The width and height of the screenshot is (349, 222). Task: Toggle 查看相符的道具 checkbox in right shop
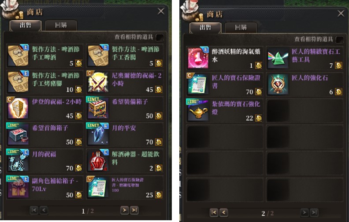click(339, 40)
